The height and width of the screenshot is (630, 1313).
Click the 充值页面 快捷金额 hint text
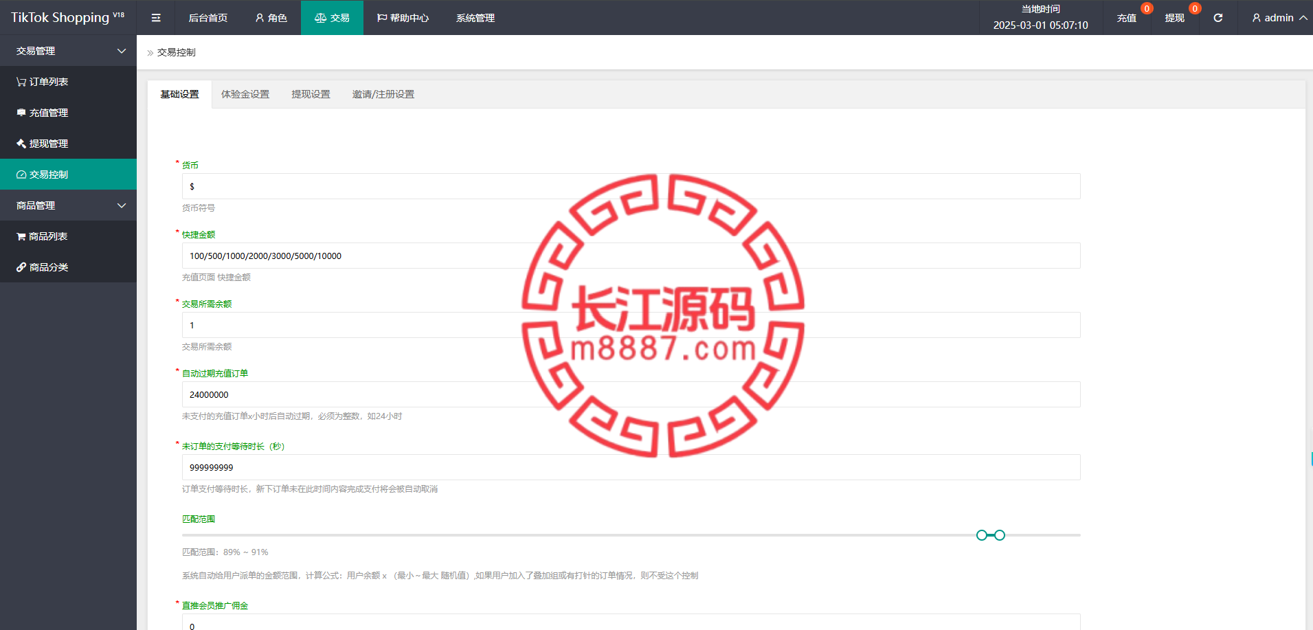click(x=216, y=278)
